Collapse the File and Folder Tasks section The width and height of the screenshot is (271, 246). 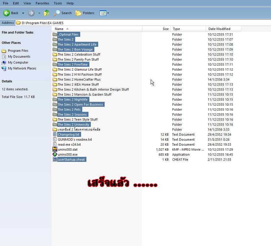pos(17,32)
